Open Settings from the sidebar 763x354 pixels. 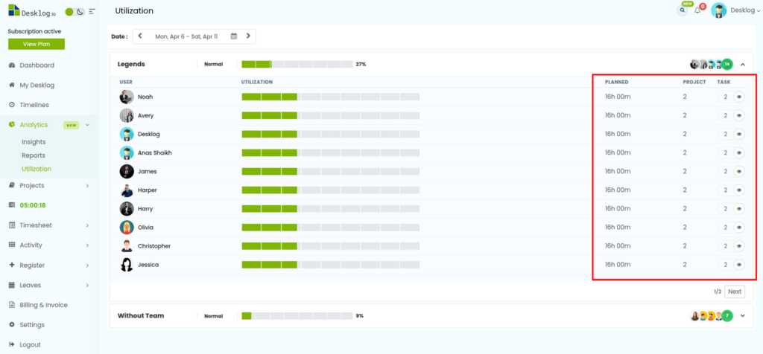click(x=31, y=325)
